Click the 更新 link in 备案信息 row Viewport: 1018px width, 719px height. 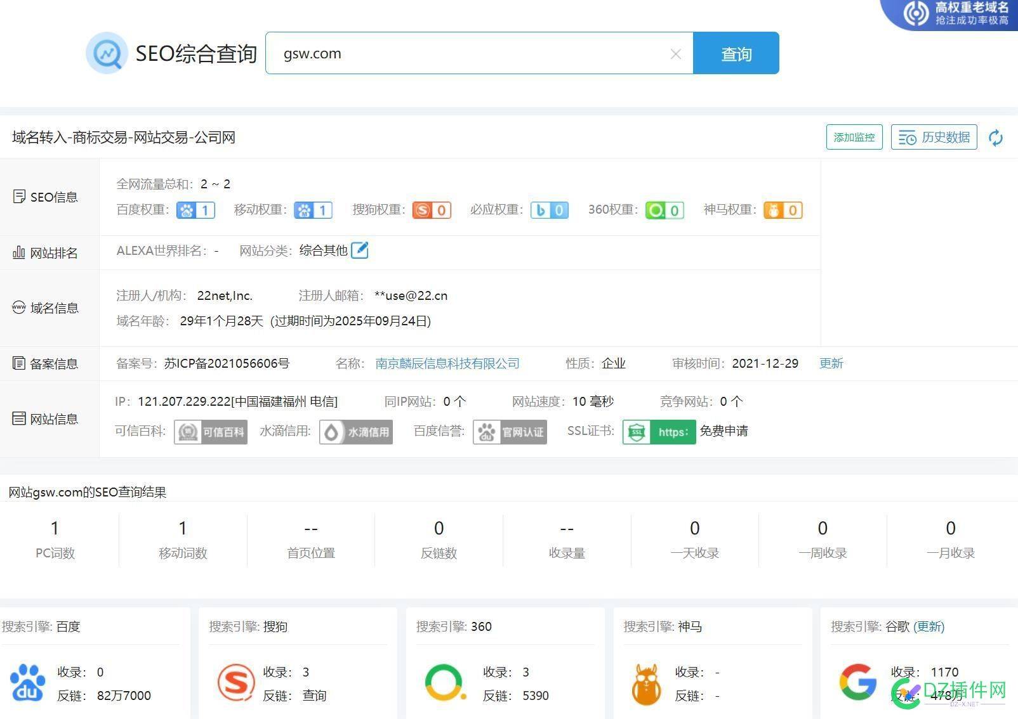tap(831, 363)
